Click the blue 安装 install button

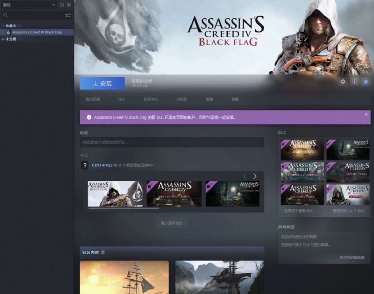tap(102, 83)
